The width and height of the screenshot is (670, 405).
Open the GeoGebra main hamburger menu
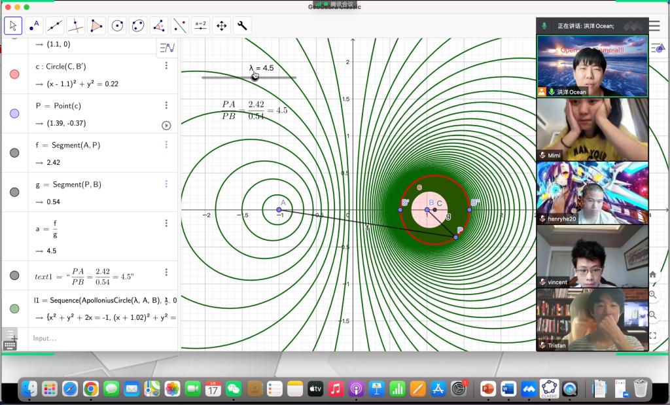pyautogui.click(x=654, y=26)
